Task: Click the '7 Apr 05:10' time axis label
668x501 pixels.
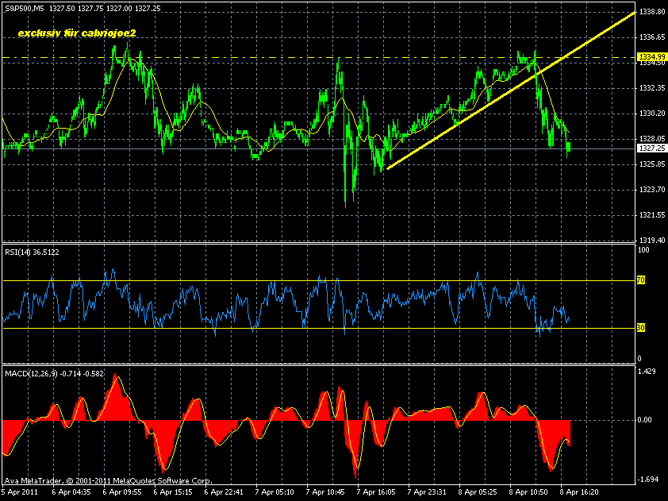Action: [x=274, y=492]
